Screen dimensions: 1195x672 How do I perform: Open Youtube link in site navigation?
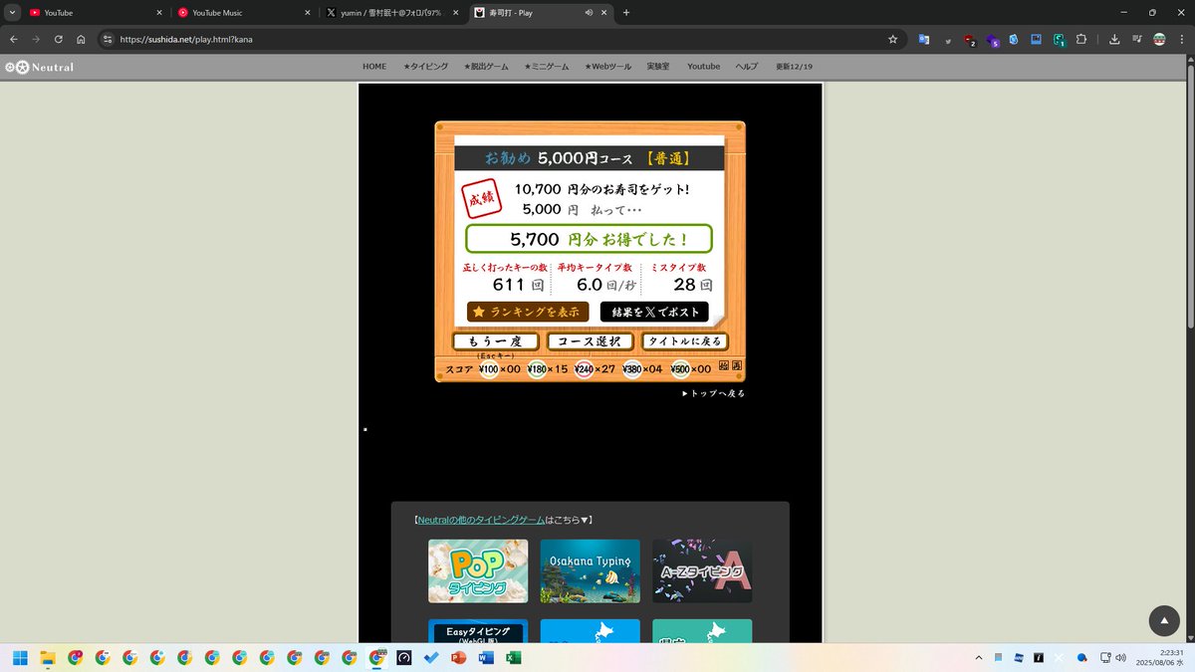(703, 67)
